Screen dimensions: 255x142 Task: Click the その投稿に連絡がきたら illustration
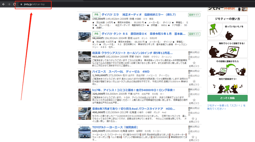click(x=227, y=67)
